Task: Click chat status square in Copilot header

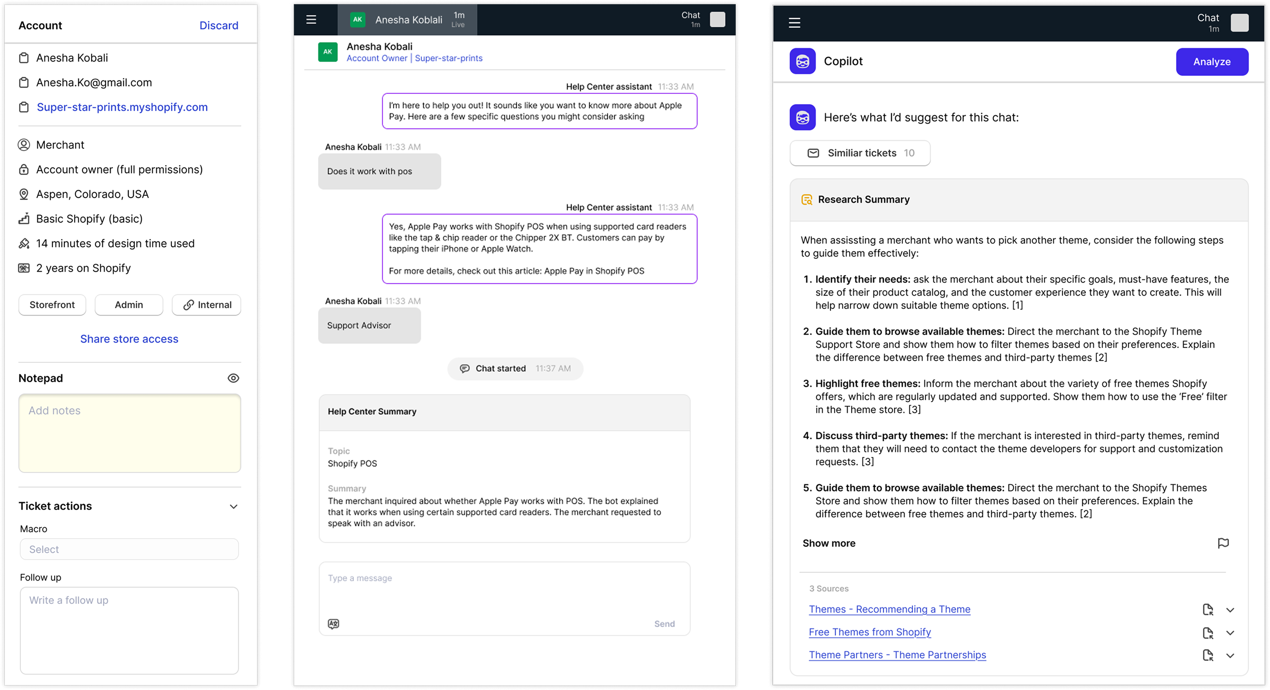Action: tap(1239, 23)
